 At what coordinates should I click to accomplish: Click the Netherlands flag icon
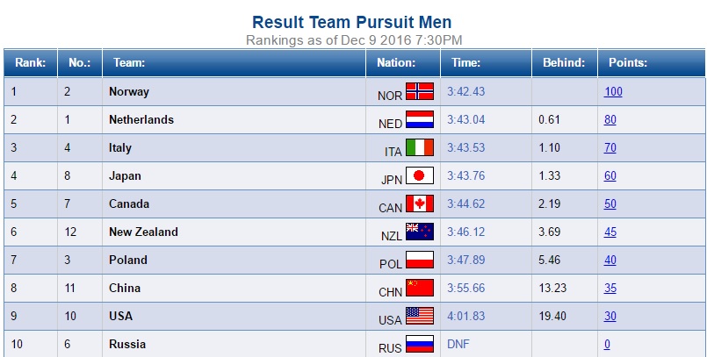coord(420,120)
